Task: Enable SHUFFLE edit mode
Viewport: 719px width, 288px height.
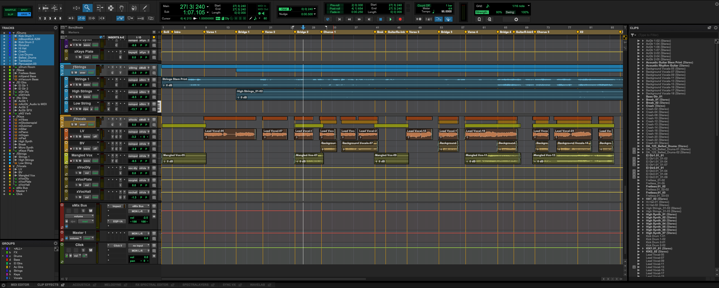Action: 10,10
